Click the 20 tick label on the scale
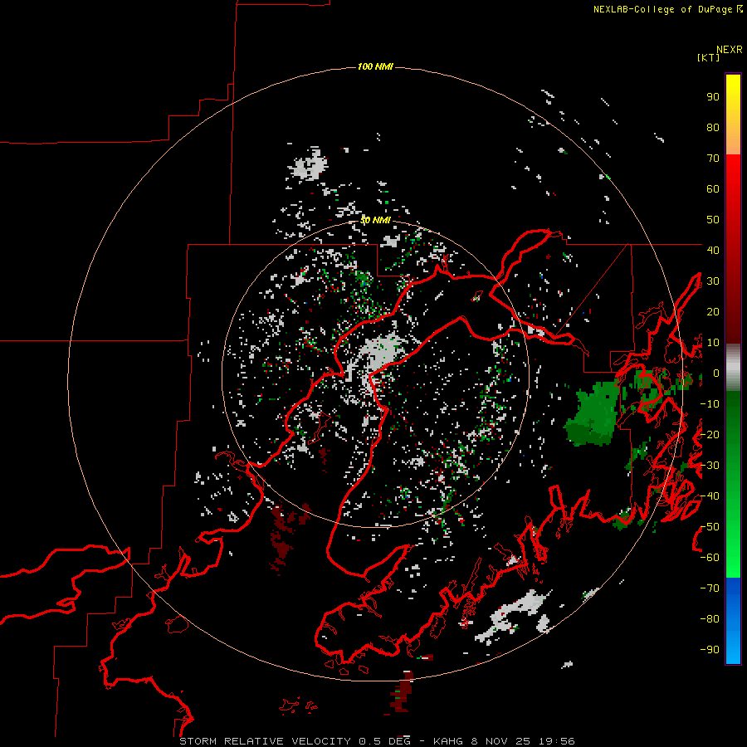This screenshot has width=747, height=747. [713, 311]
